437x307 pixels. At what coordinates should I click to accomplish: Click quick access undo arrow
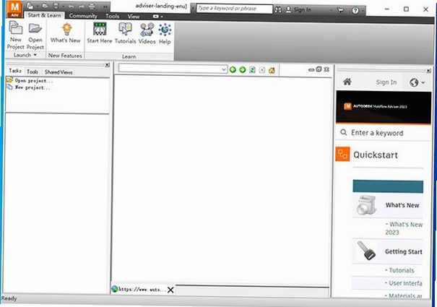point(72,6)
